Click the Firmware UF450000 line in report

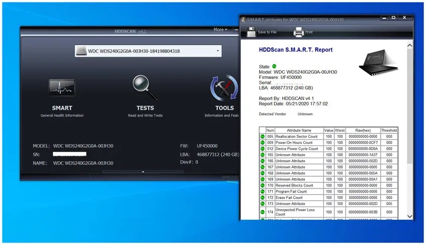(280, 77)
